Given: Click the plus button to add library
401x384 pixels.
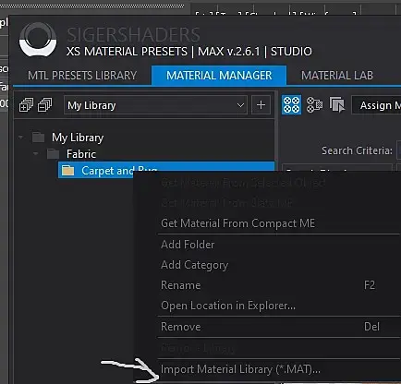Looking at the screenshot, I should click(x=261, y=105).
